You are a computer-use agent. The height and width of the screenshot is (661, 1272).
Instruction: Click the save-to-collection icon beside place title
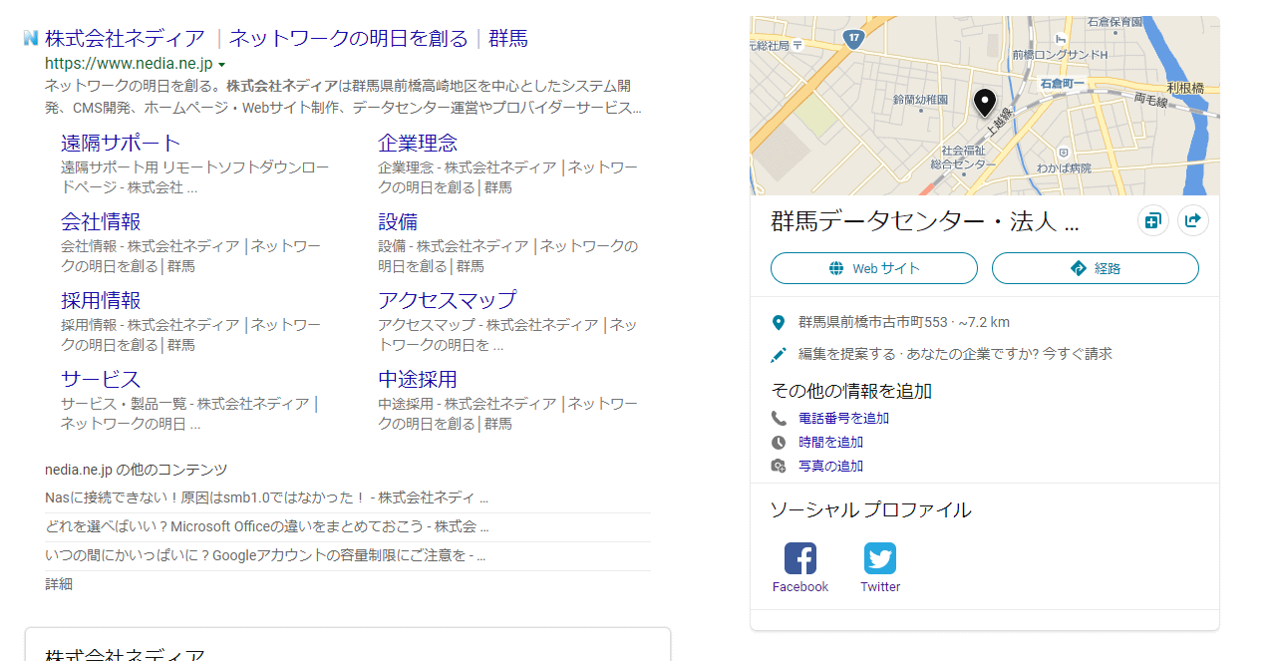(x=1153, y=220)
